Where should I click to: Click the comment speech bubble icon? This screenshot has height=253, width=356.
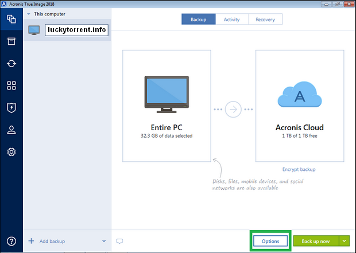[x=119, y=241]
